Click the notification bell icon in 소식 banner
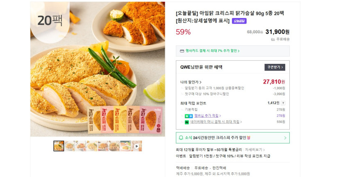This screenshot has height=177, width=348. tap(181, 138)
